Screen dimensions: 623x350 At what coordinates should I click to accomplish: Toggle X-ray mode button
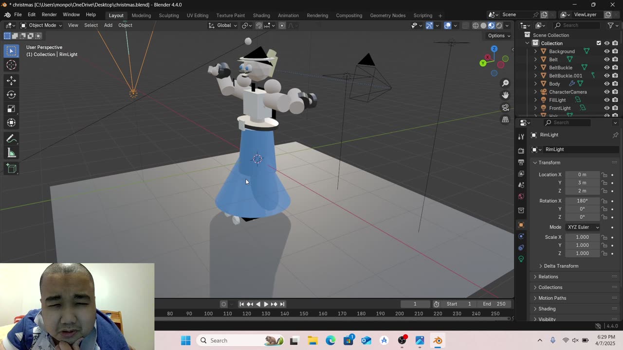[465, 26]
